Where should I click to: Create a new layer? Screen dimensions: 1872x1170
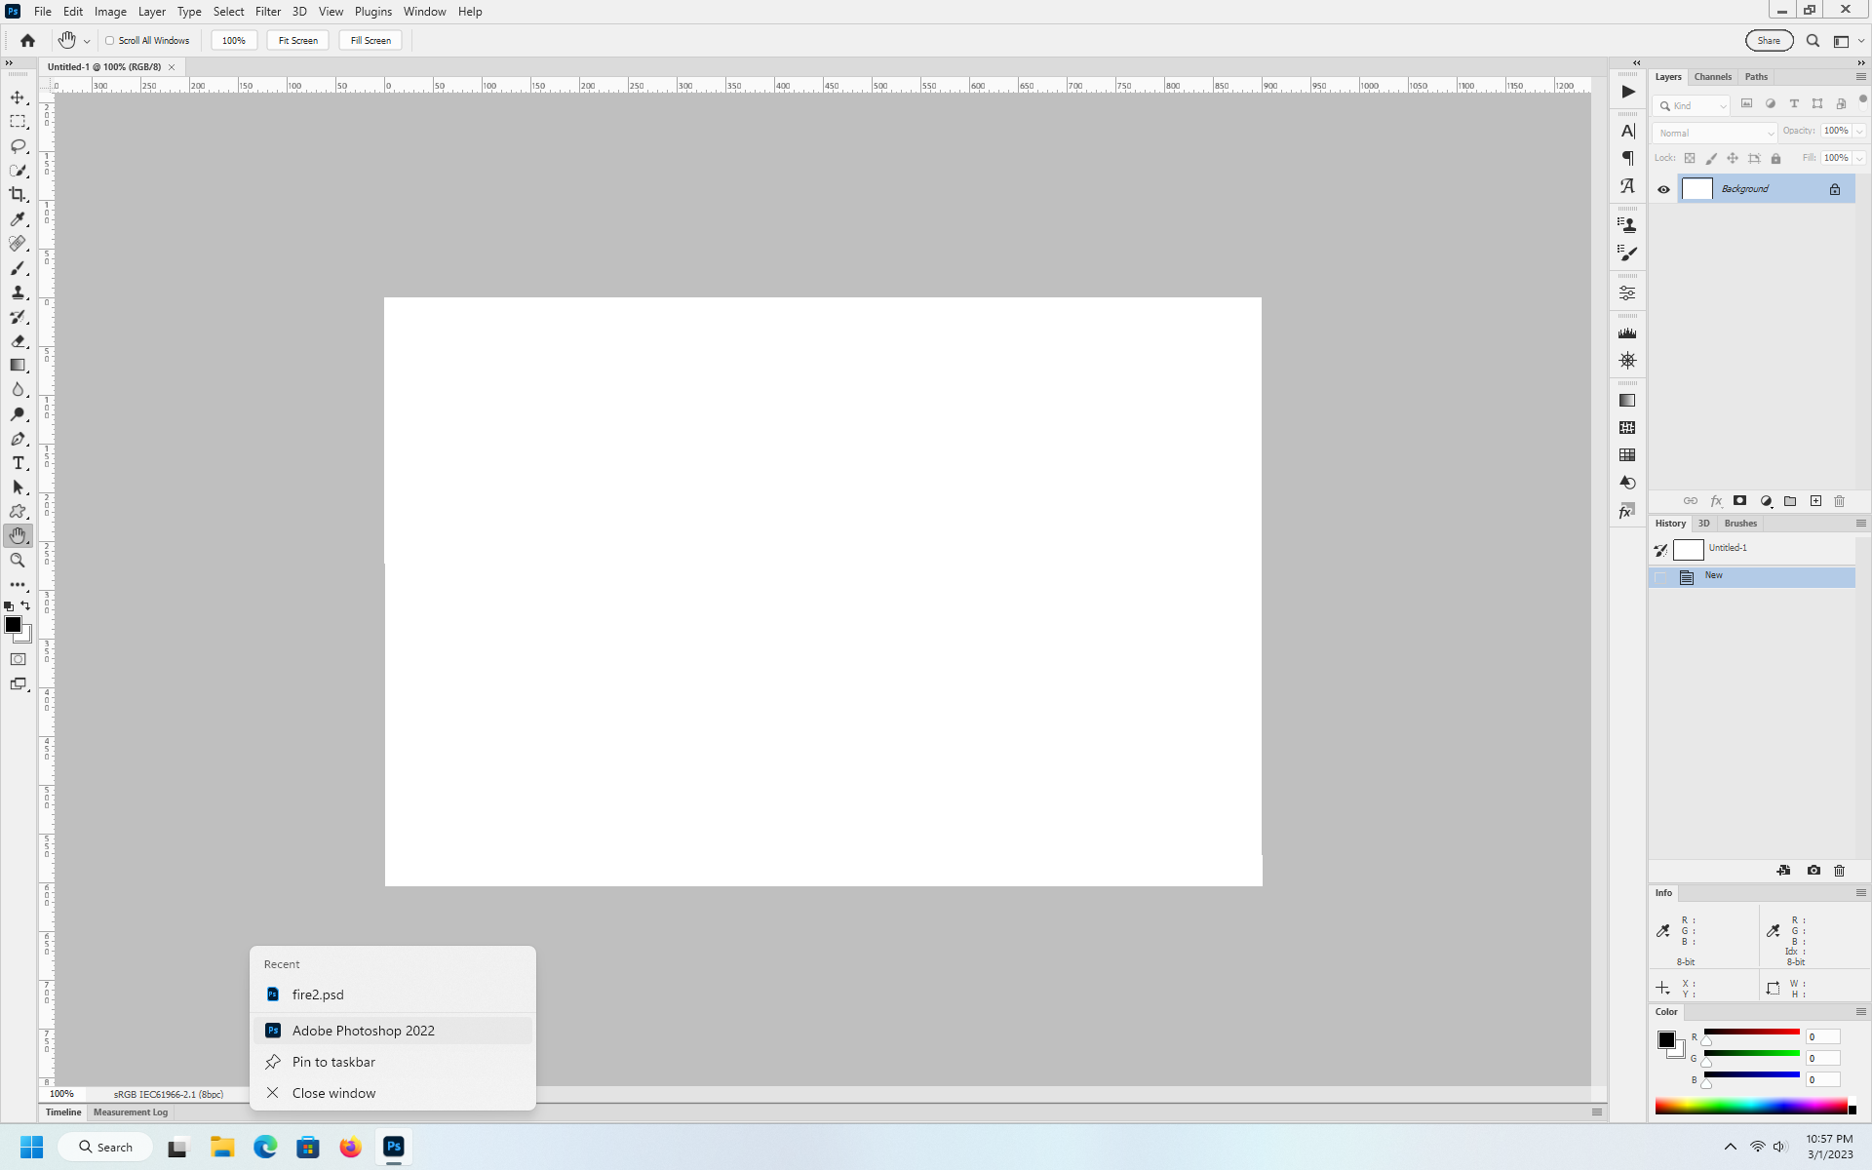(1815, 501)
